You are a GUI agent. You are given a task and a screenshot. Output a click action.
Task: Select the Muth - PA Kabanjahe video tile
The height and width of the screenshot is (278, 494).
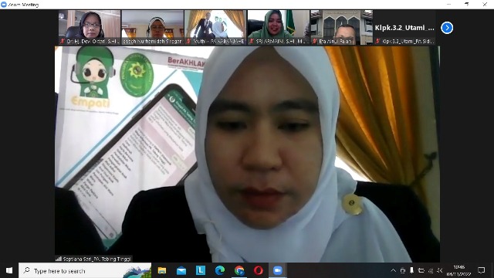pyautogui.click(x=215, y=28)
